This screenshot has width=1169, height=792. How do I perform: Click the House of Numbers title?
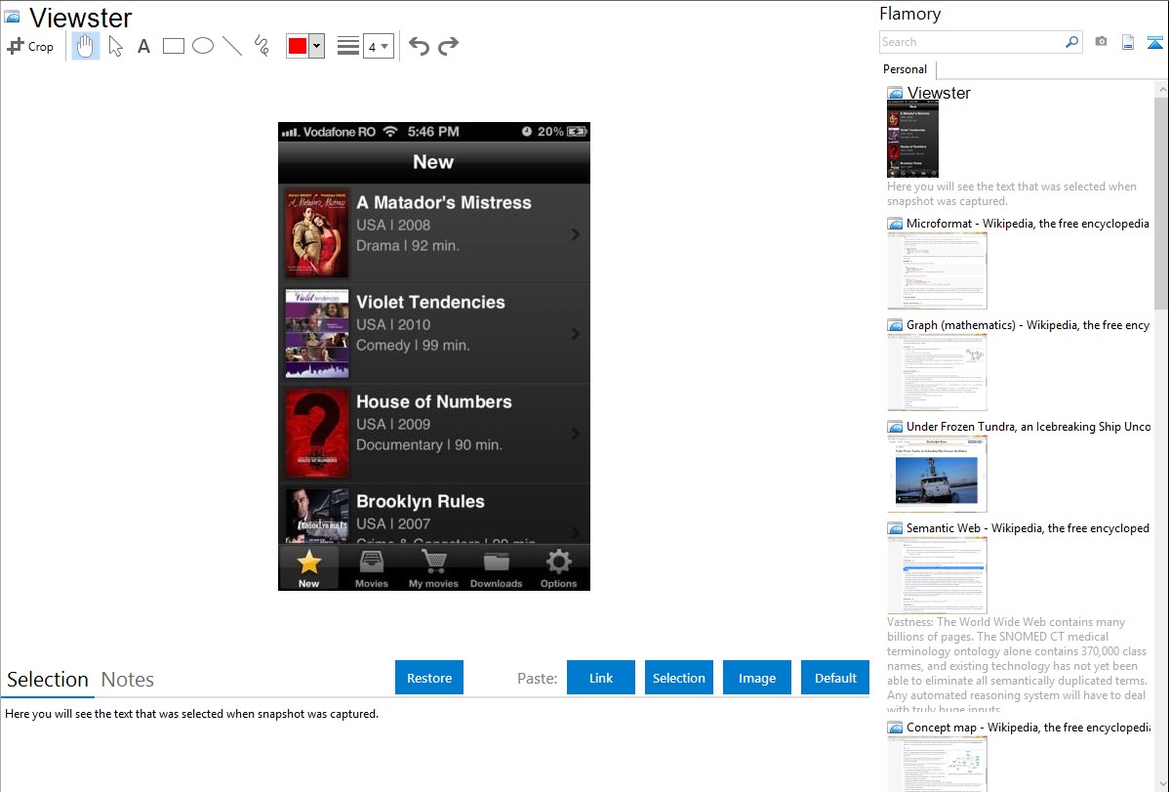click(x=434, y=401)
